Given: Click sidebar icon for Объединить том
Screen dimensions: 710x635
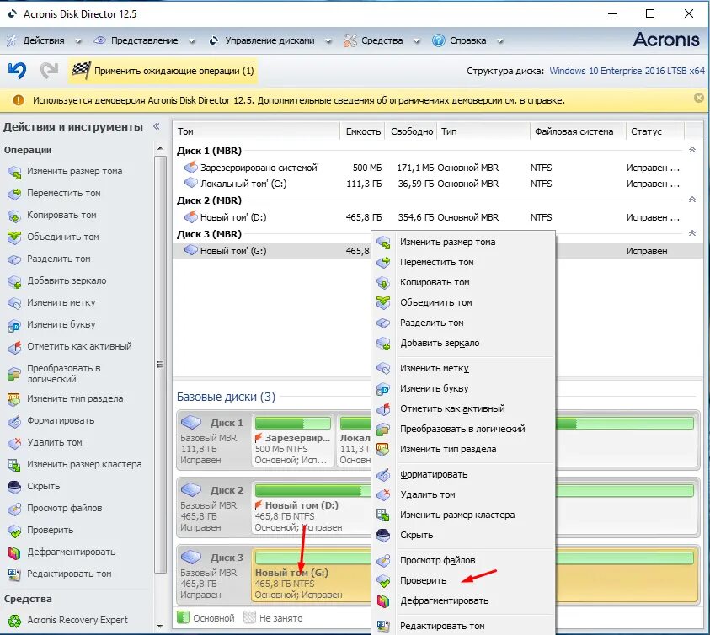Looking at the screenshot, I should pos(14,237).
